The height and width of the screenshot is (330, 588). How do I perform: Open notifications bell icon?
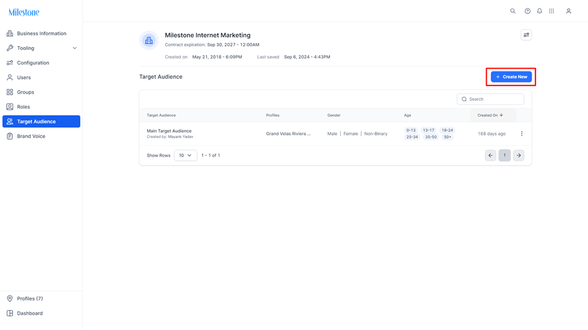coord(539,11)
